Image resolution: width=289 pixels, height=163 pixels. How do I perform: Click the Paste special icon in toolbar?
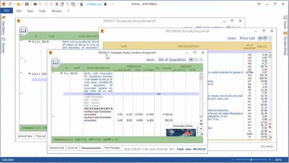73,4
